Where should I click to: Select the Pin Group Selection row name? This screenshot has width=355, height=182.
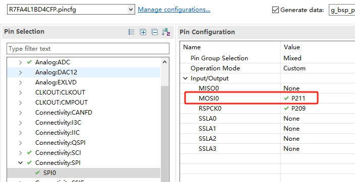[x=219, y=58]
